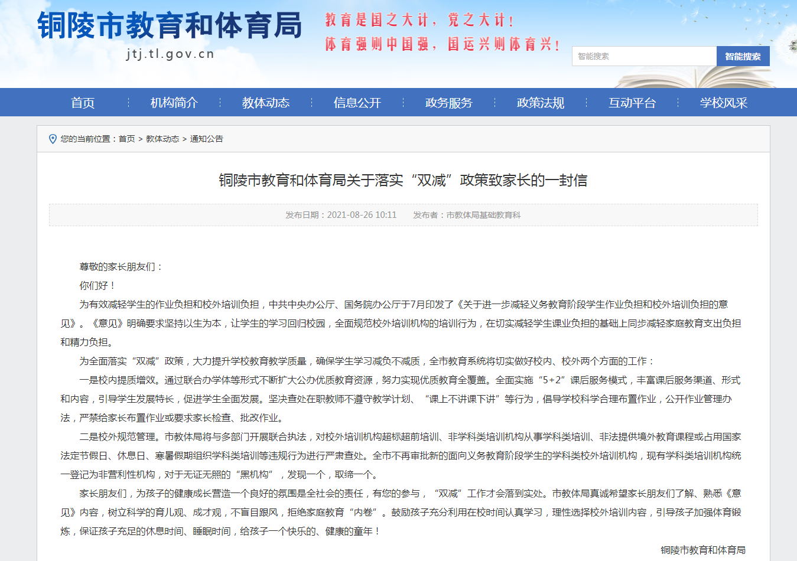797x561 pixels.
Task: Open 政务服务 navigation item
Action: tap(449, 103)
